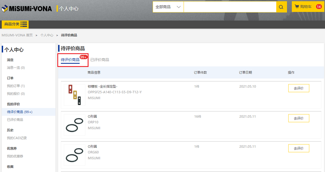
Task: Click 去评价 for the ORP10 O-ring
Action: tap(298, 118)
